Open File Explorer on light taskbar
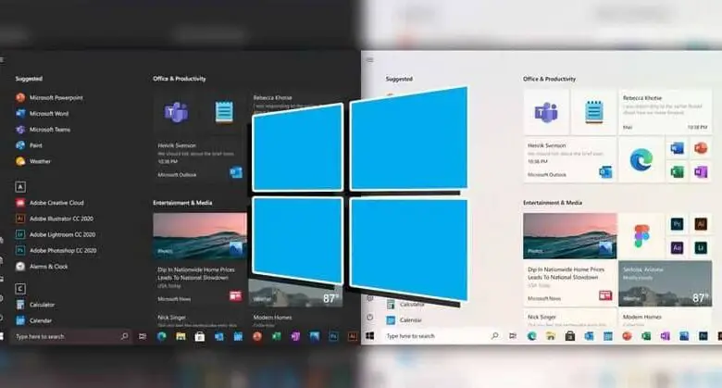Screen dimensions: 722x388 point(551,336)
